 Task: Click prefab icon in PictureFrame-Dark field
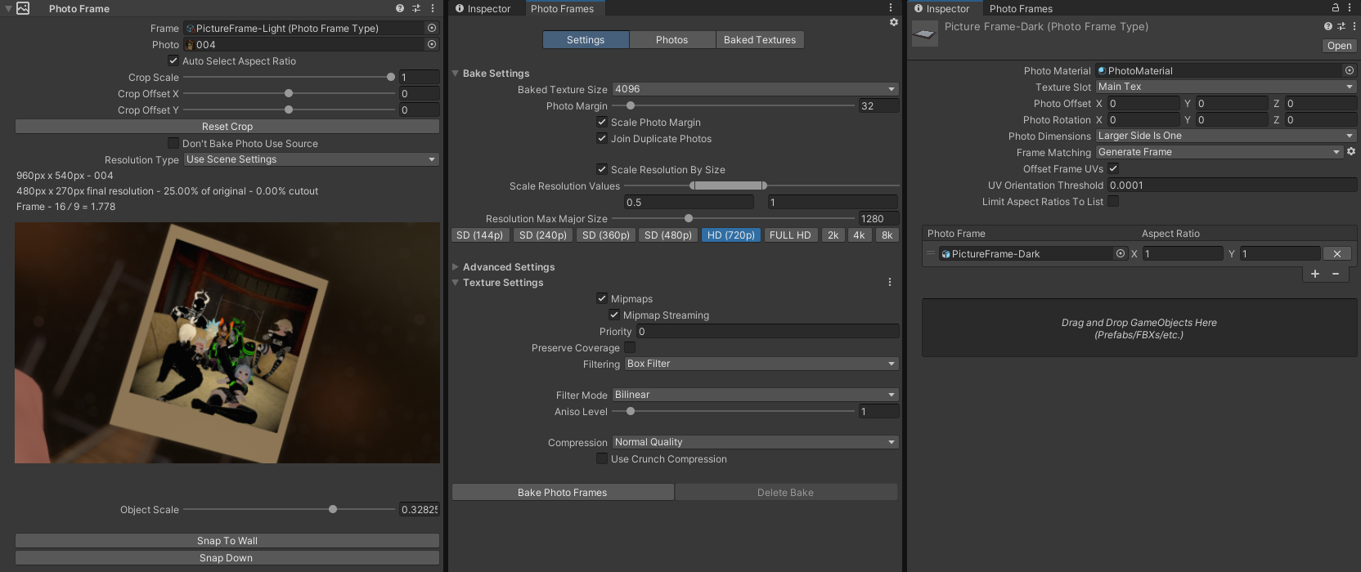946,254
